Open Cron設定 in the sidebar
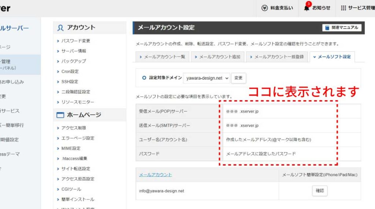The height and width of the screenshot is (209, 375). click(70, 71)
